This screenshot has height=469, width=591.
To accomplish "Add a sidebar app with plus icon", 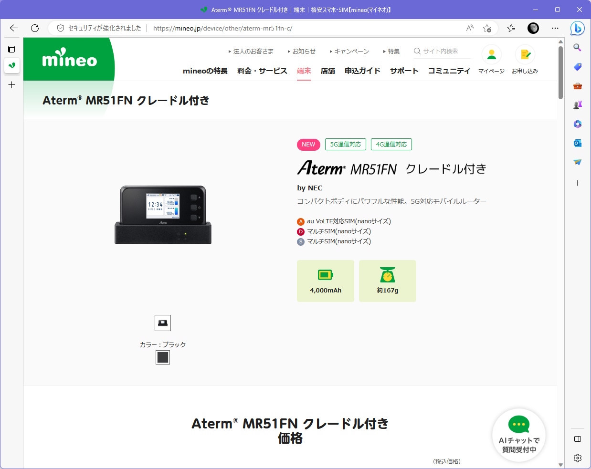I will tap(578, 183).
